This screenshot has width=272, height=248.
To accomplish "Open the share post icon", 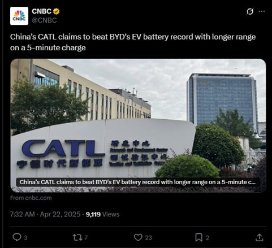I will pos(260,237).
